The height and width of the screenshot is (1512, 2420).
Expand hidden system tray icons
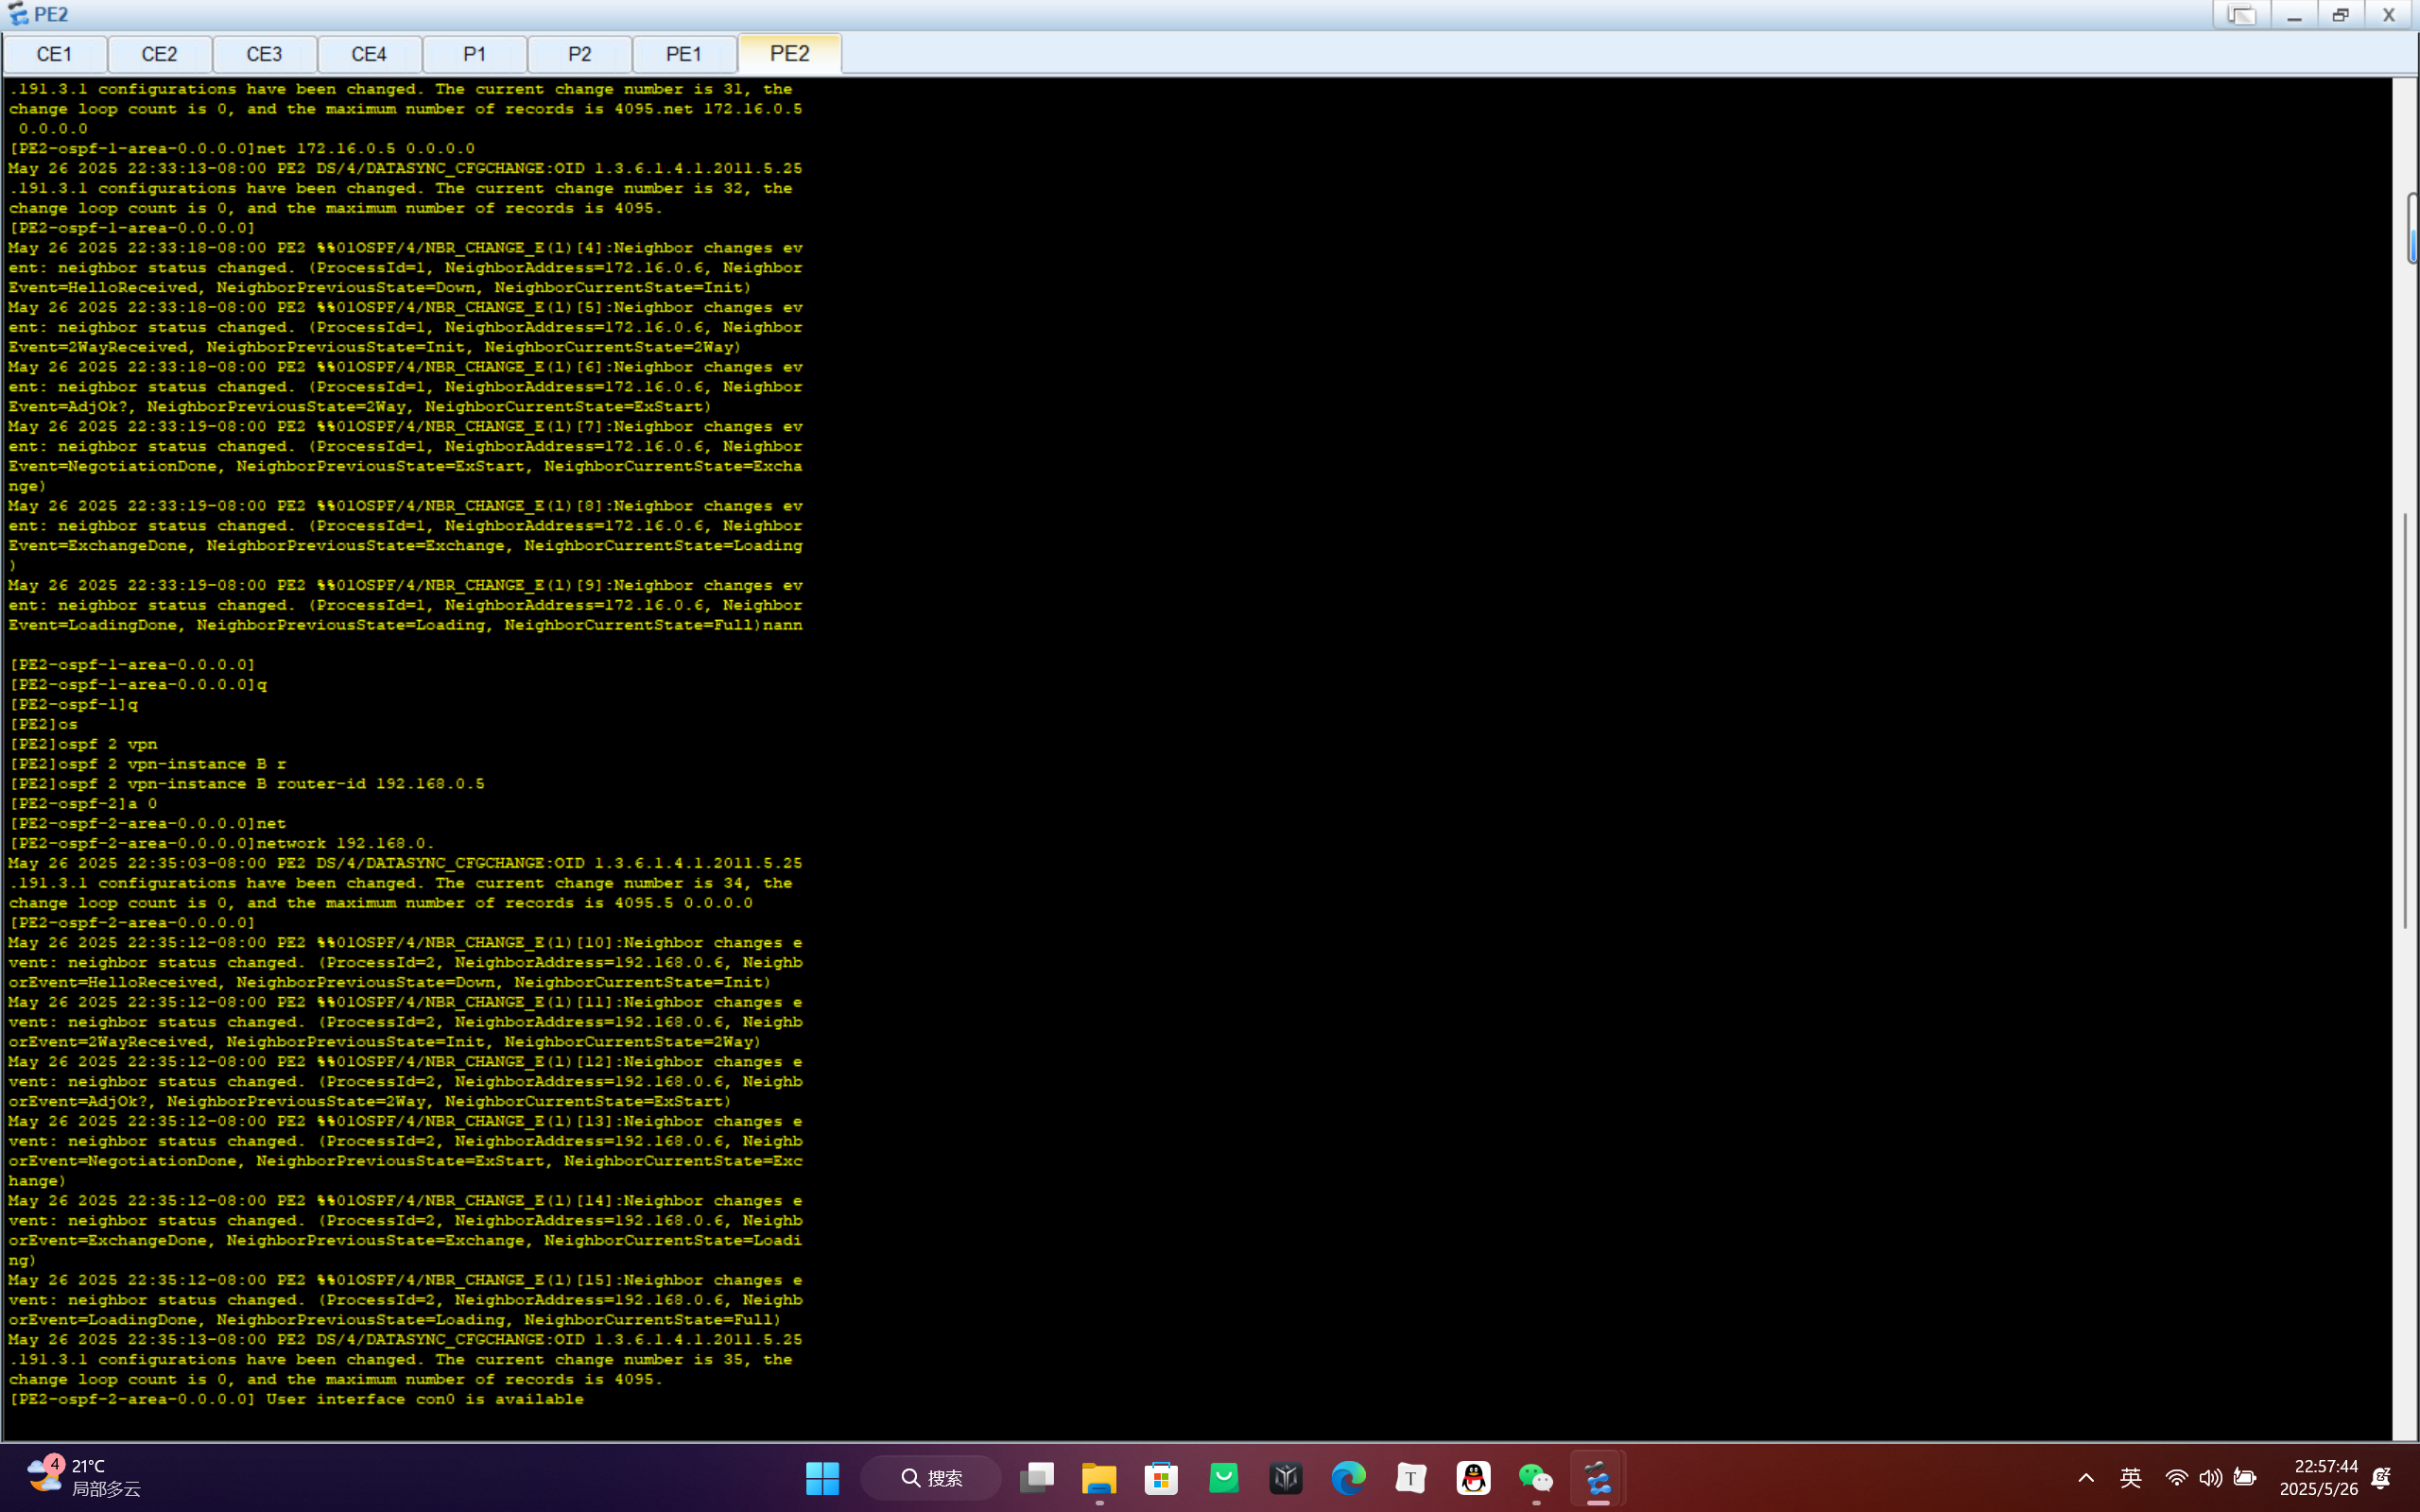point(2086,1478)
